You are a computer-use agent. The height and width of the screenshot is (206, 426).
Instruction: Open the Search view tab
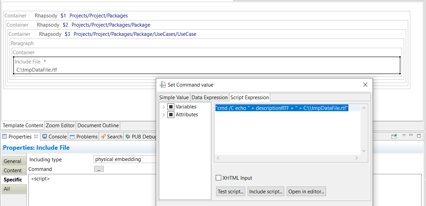point(111,137)
